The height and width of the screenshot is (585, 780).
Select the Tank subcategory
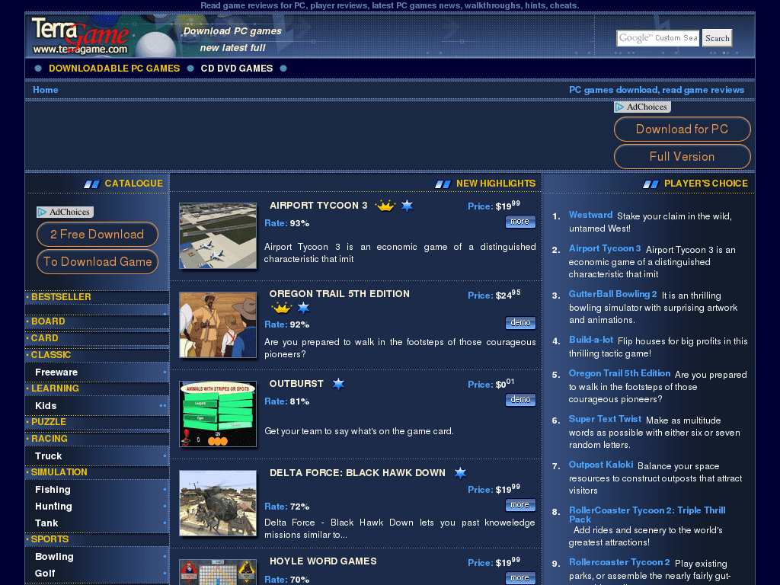point(46,523)
